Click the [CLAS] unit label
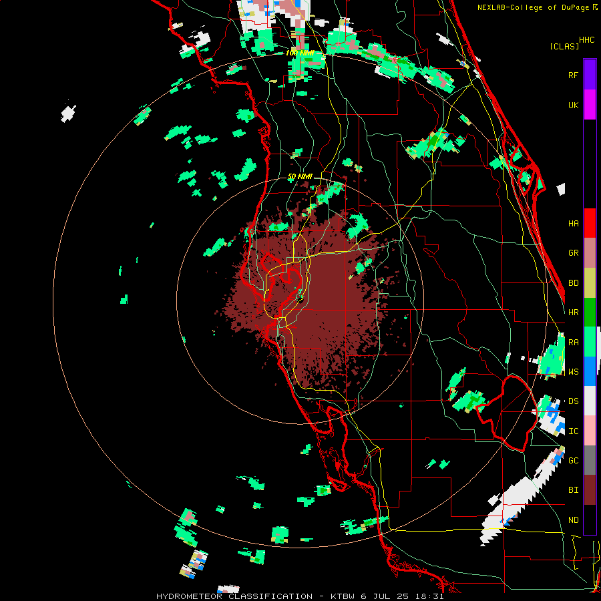Screen dimensions: 601x601 click(564, 46)
